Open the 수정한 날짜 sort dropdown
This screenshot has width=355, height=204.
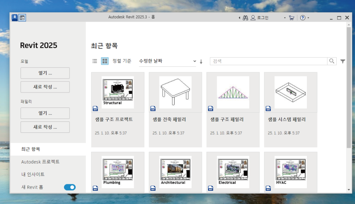click(x=167, y=61)
